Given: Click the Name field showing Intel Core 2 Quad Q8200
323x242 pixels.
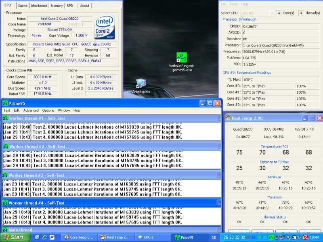Looking at the screenshot, I should 59,19.
